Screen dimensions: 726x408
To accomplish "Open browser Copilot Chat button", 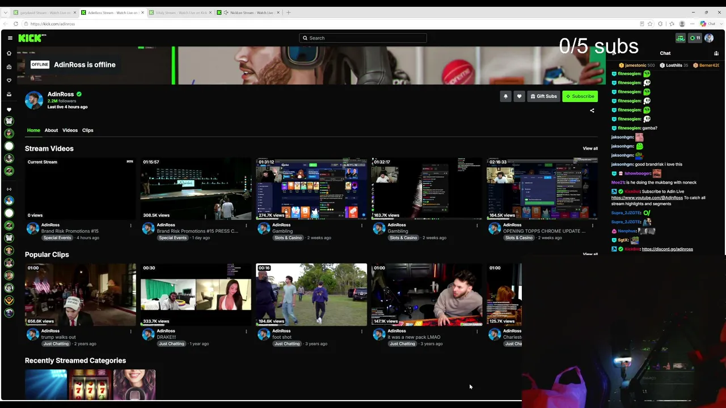I will coord(707,24).
